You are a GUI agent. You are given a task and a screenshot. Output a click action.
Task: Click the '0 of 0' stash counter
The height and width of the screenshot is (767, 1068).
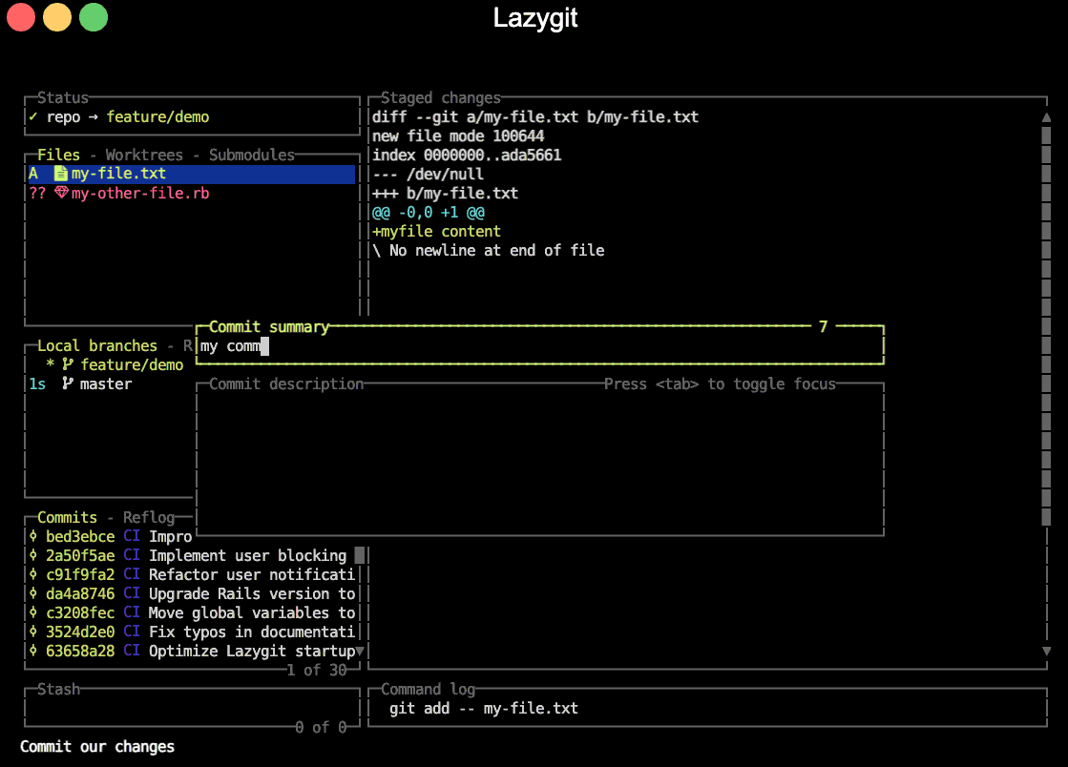(x=321, y=727)
